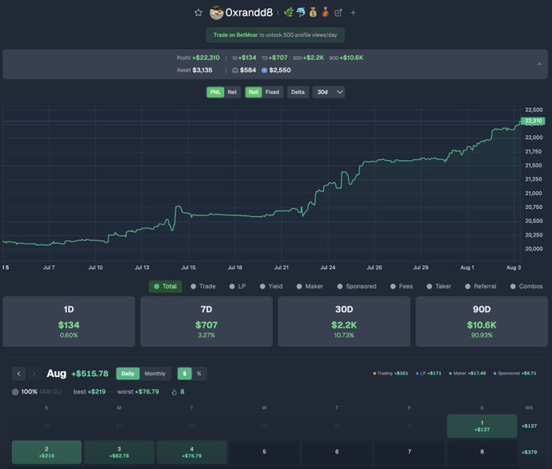Image resolution: width=552 pixels, height=469 pixels.
Task: Click the Sponsored +$6.71 legend item
Action: pyautogui.click(x=515, y=373)
